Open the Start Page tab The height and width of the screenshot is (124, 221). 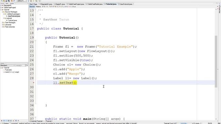33,4
